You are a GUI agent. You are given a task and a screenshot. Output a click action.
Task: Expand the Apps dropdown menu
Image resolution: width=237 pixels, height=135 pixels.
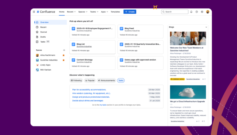click(104, 12)
